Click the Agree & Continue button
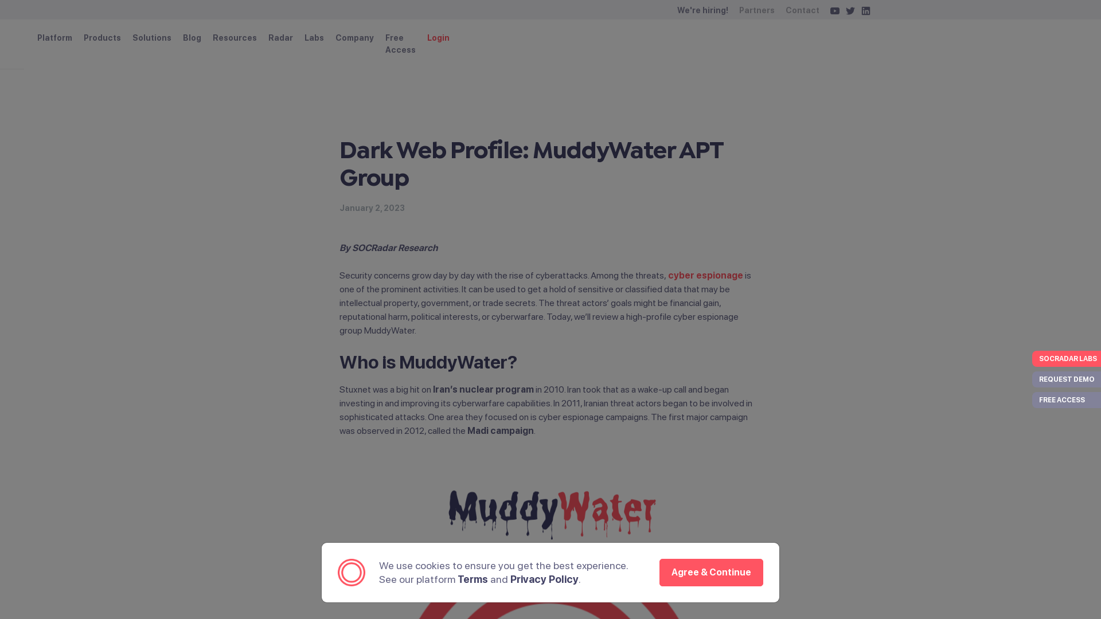 [x=711, y=572]
